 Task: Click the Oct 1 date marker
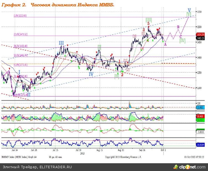(164, 150)
